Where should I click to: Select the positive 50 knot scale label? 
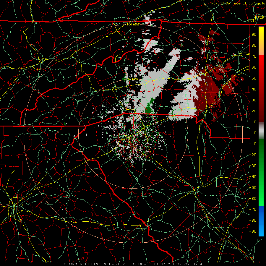(x=254, y=78)
